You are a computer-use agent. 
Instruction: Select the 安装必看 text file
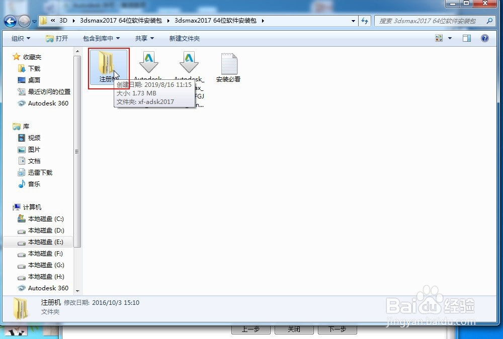(228, 68)
